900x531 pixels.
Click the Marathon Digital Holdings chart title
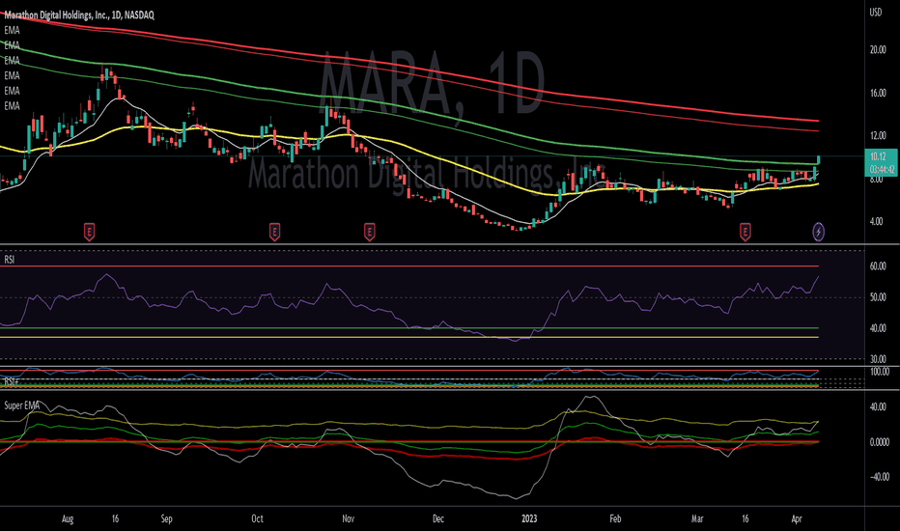(x=79, y=15)
